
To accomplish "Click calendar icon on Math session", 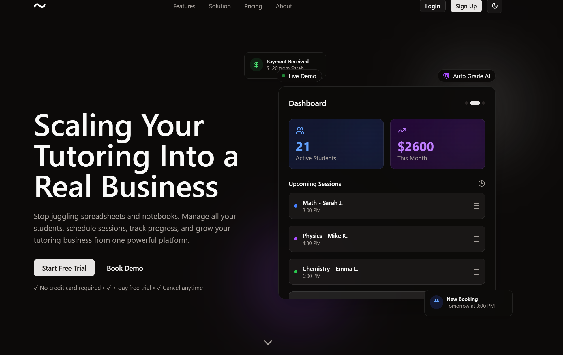I will (x=476, y=206).
